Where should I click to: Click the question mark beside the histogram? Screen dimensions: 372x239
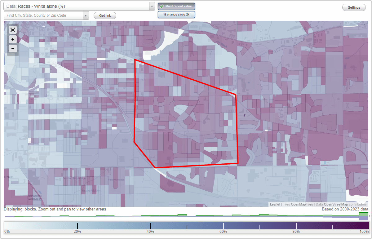[370, 216]
